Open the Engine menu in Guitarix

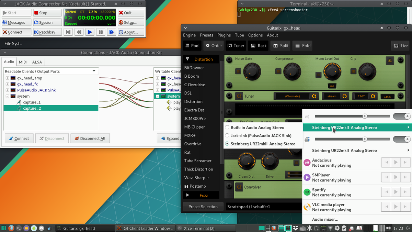189,35
